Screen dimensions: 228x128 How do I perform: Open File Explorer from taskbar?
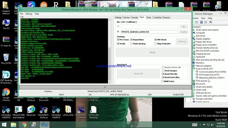click(14, 125)
